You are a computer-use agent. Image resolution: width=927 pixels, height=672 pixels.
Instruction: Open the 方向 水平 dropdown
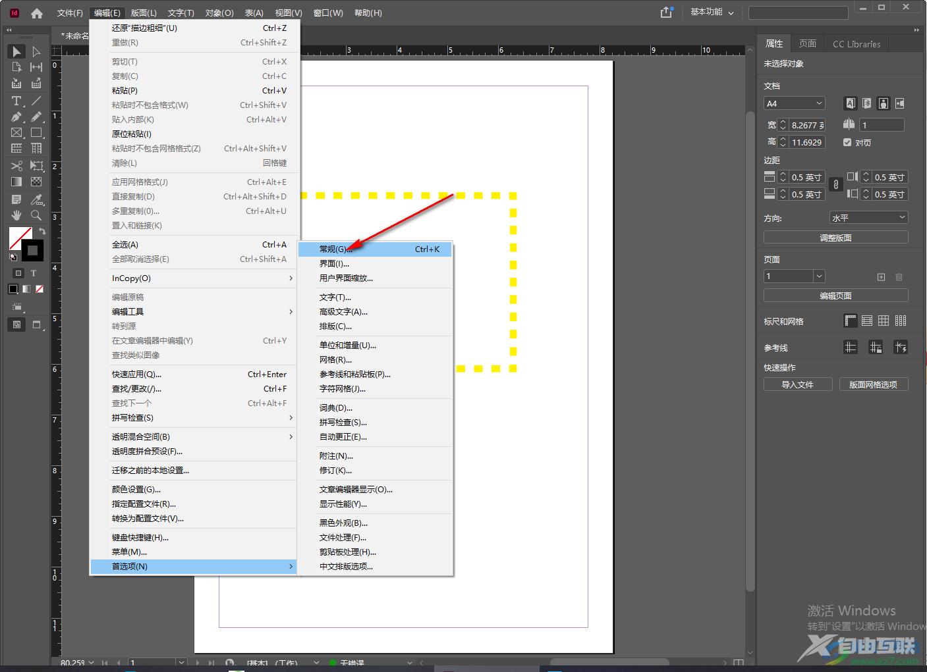[x=868, y=218]
